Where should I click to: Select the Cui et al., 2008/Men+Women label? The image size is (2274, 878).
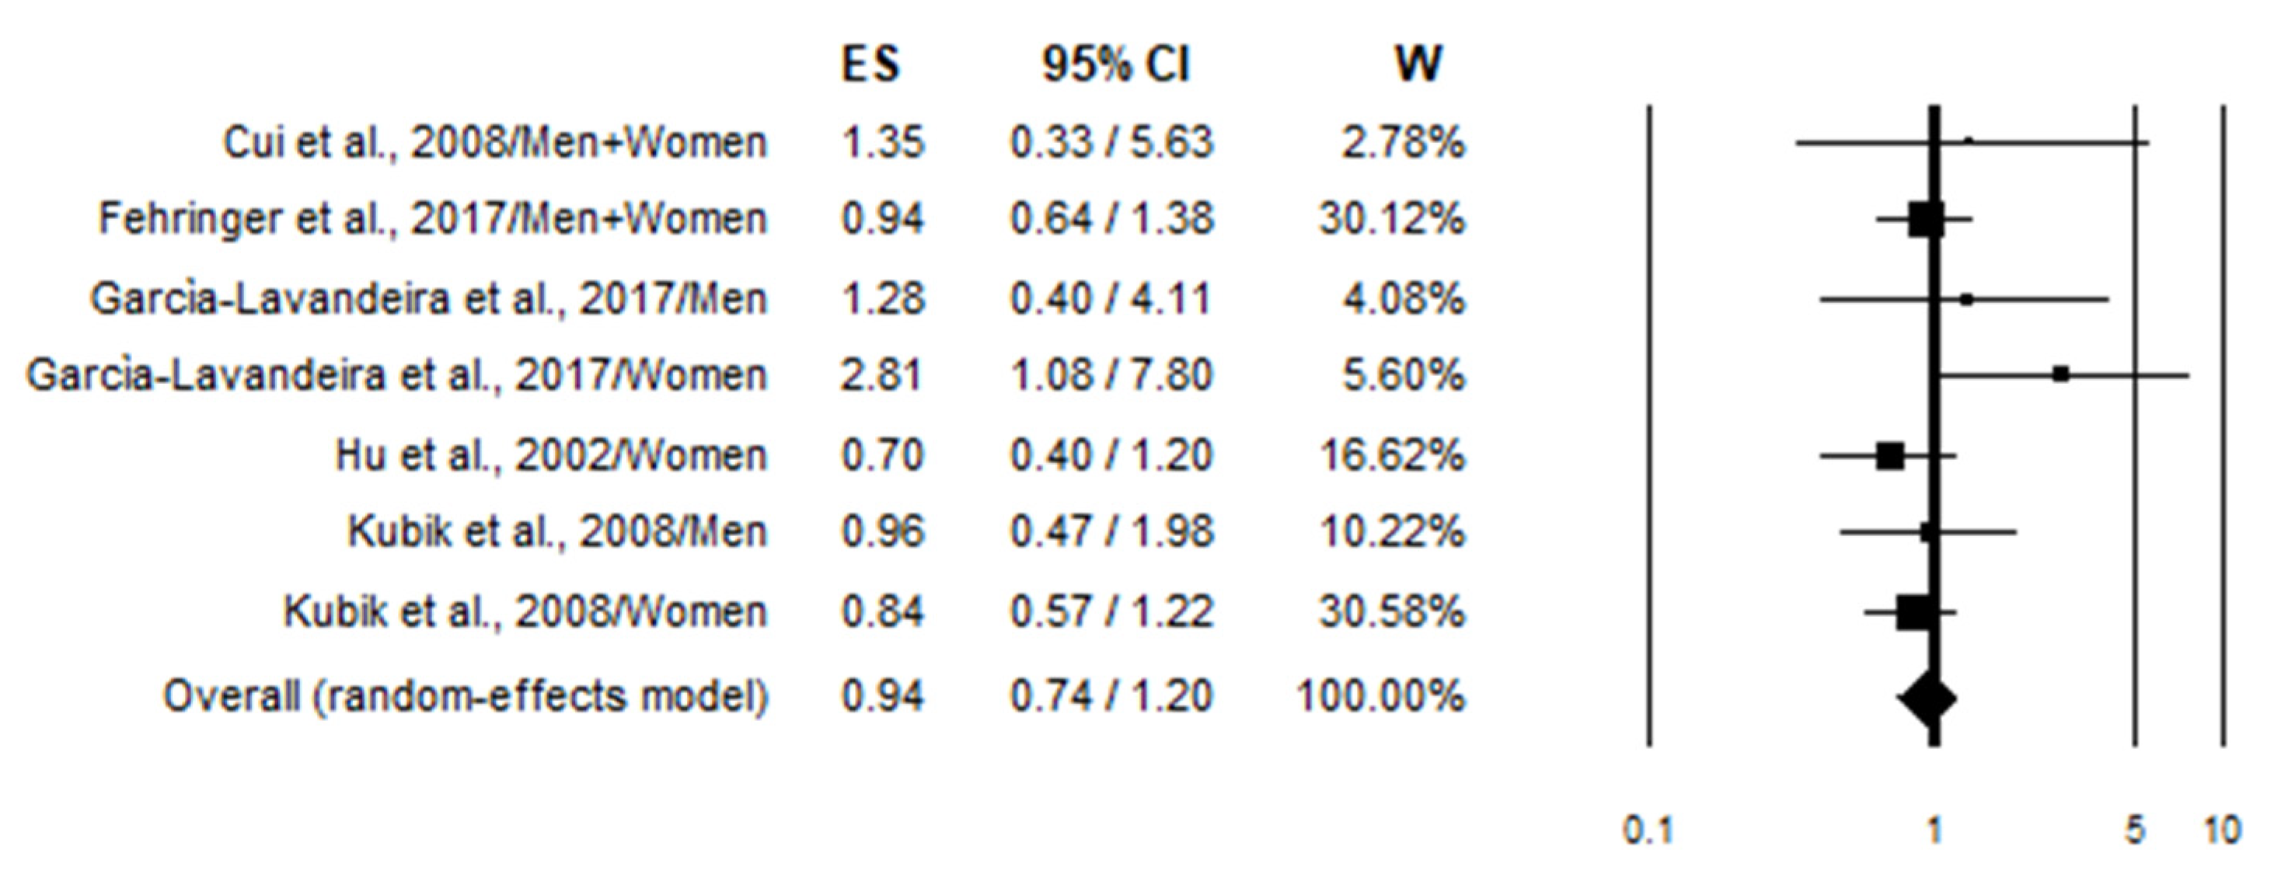click(x=494, y=143)
